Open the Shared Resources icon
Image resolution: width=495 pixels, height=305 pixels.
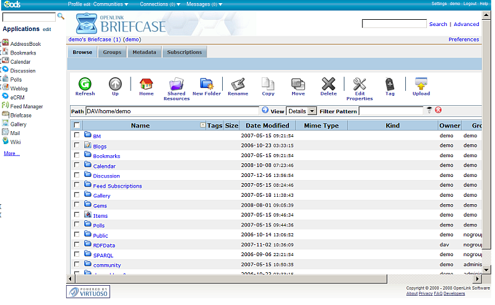[x=176, y=84]
